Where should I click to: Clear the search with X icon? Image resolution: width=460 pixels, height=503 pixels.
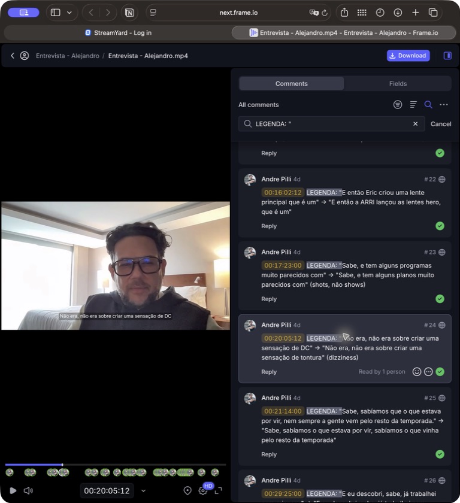coord(416,124)
